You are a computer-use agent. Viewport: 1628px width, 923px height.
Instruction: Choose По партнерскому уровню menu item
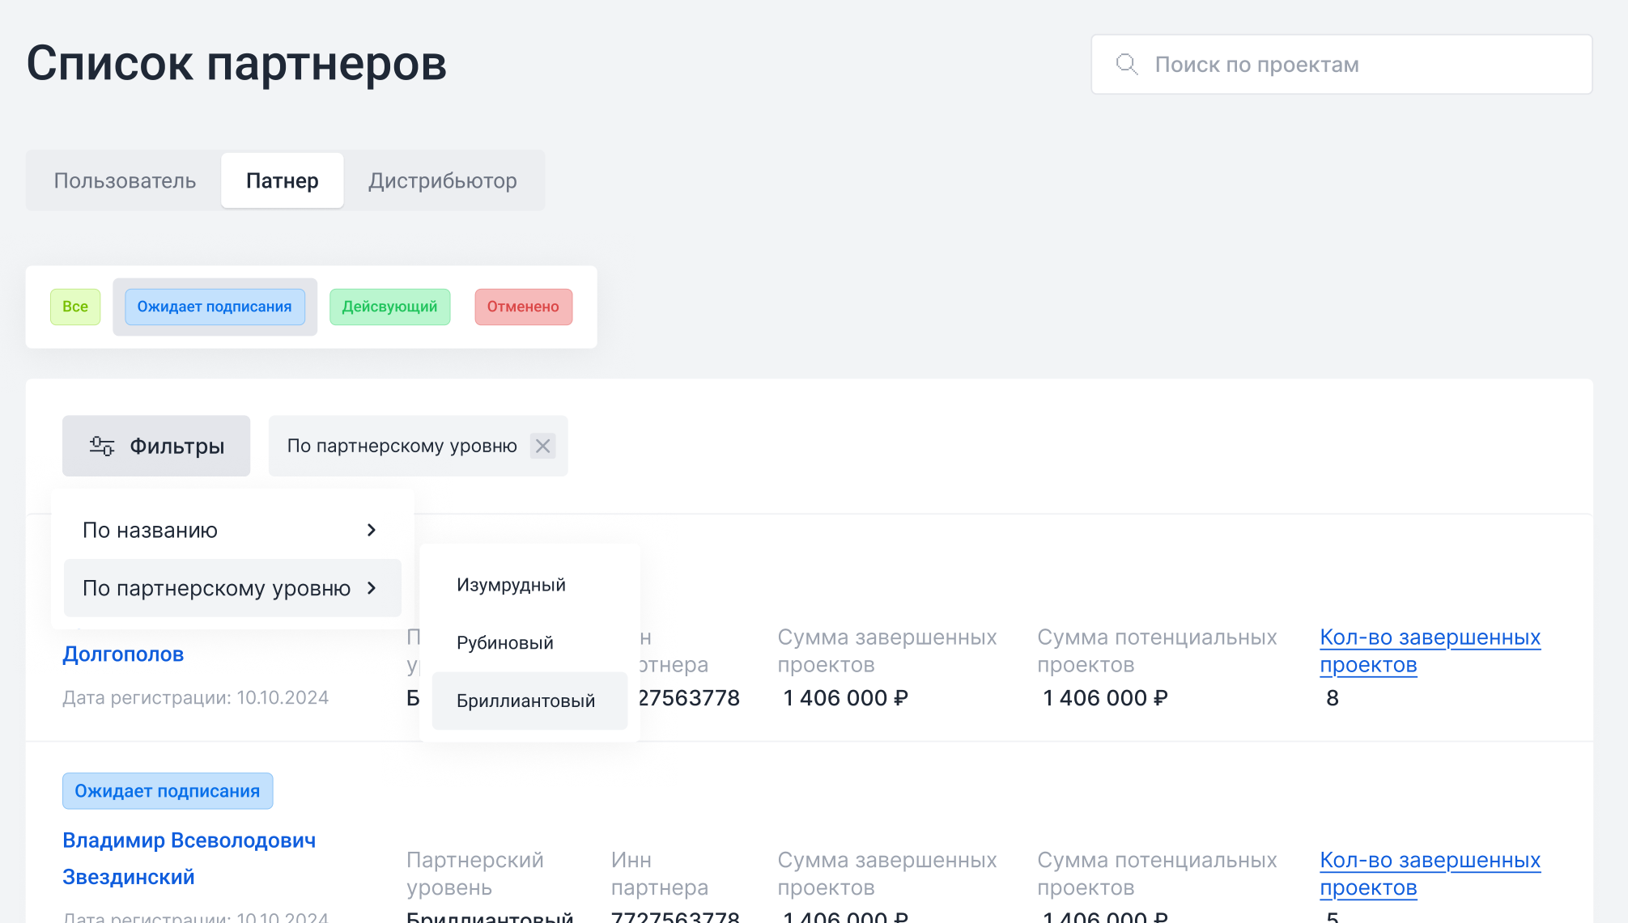coord(232,588)
